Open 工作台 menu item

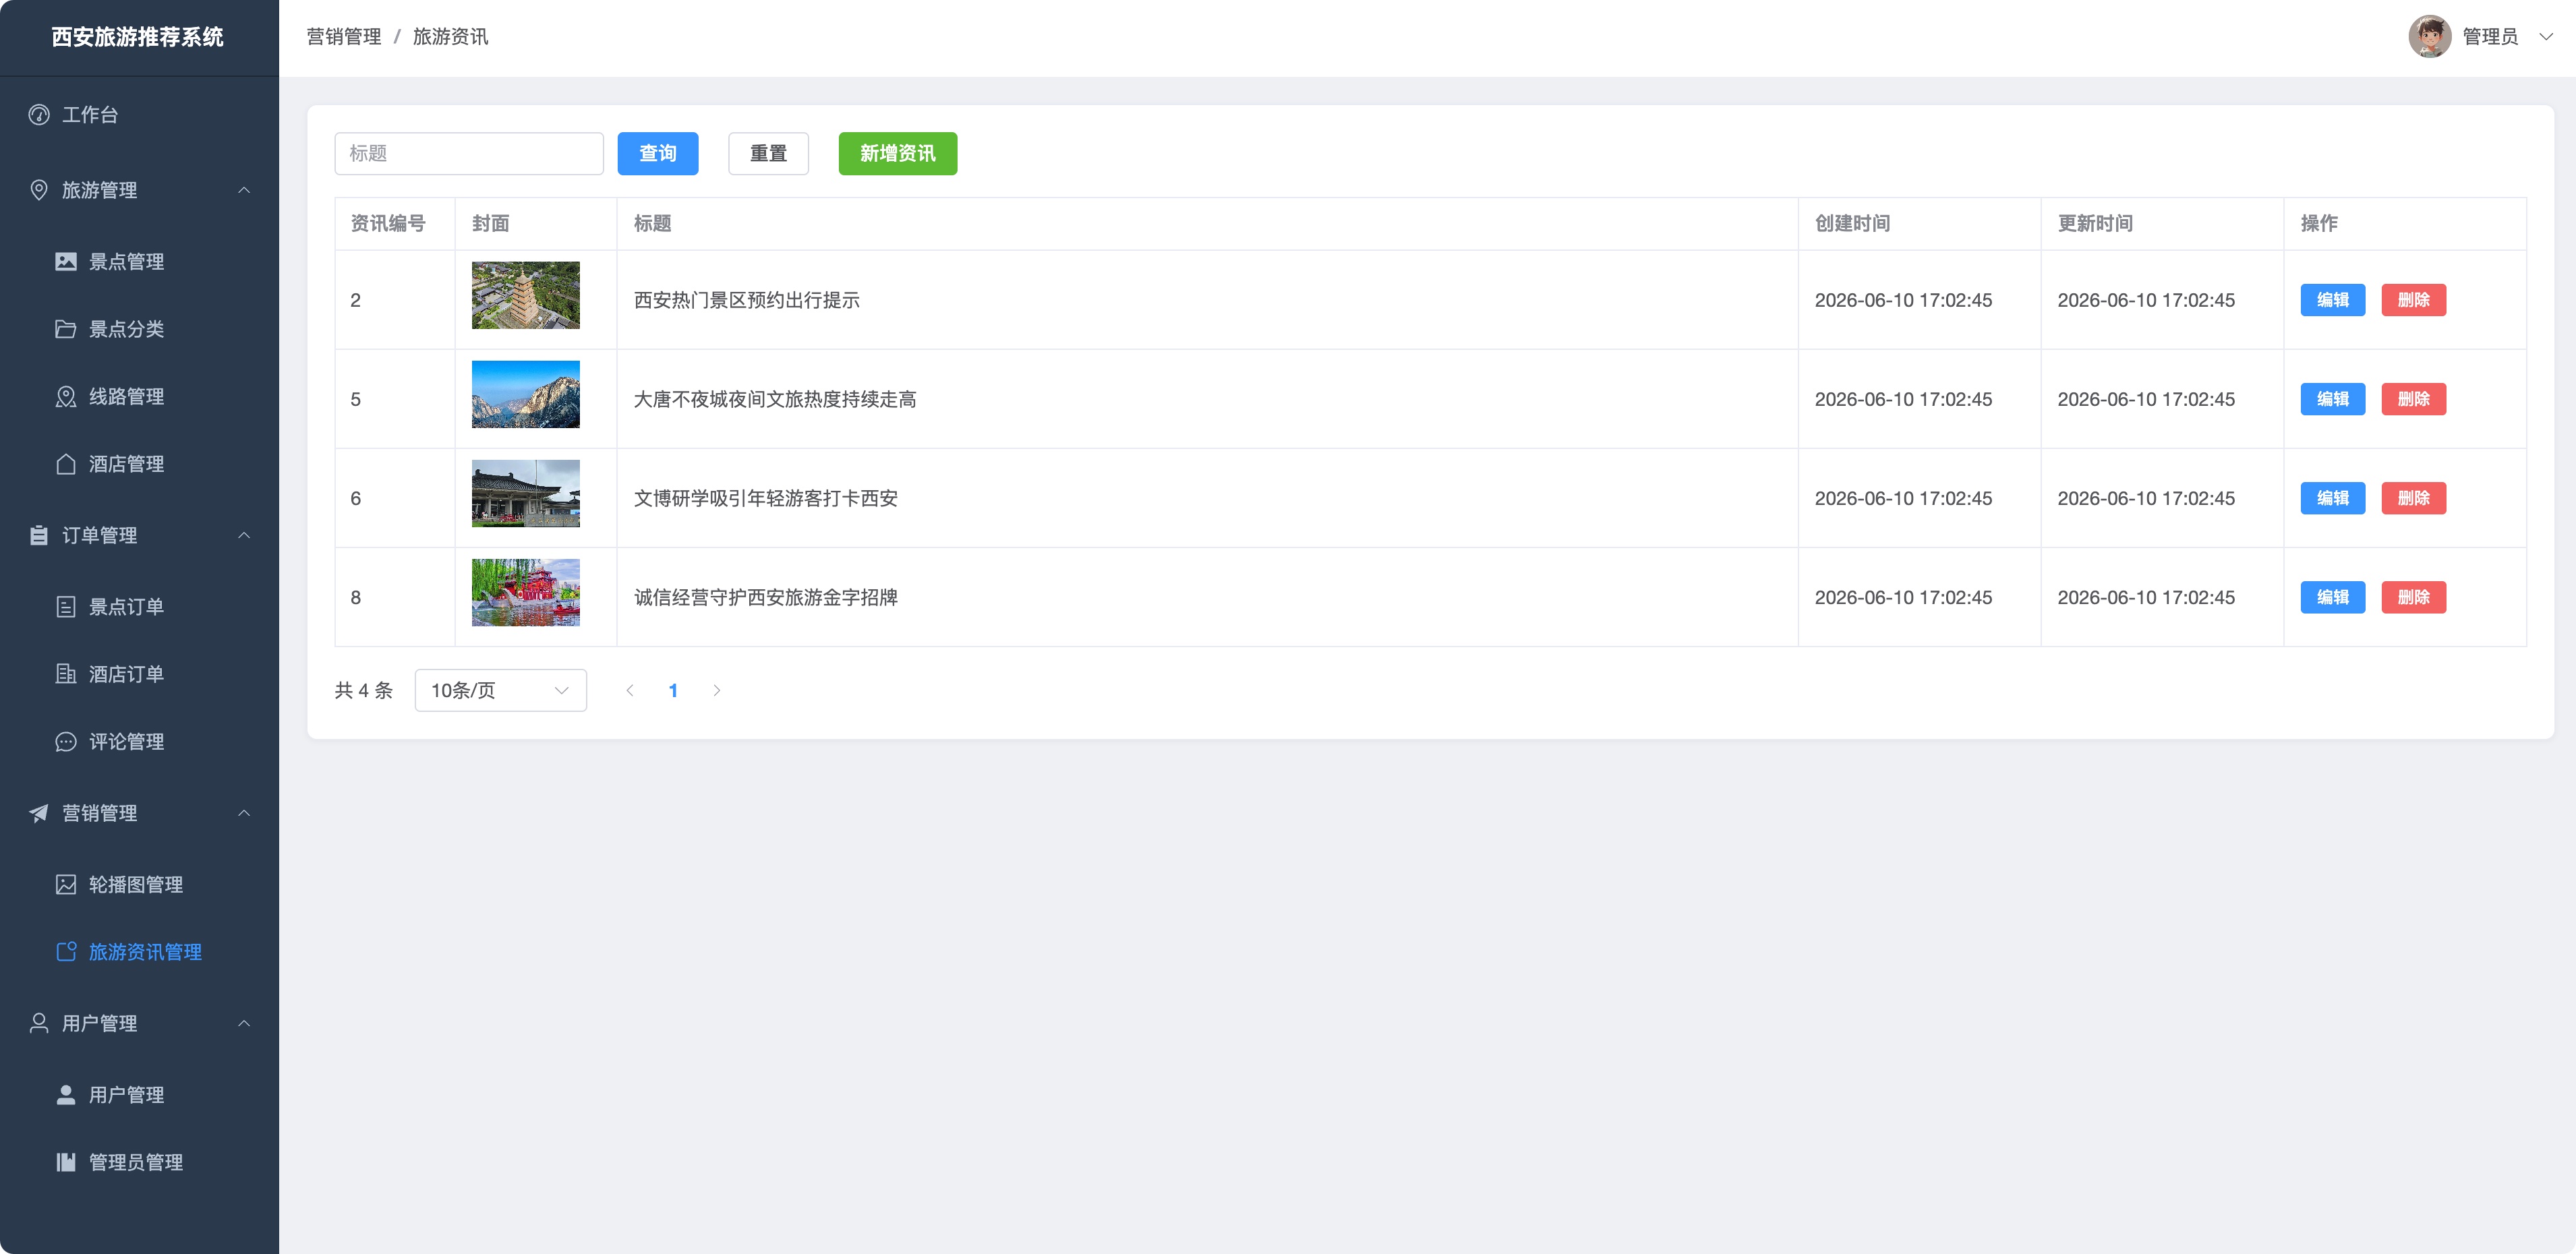click(x=139, y=115)
